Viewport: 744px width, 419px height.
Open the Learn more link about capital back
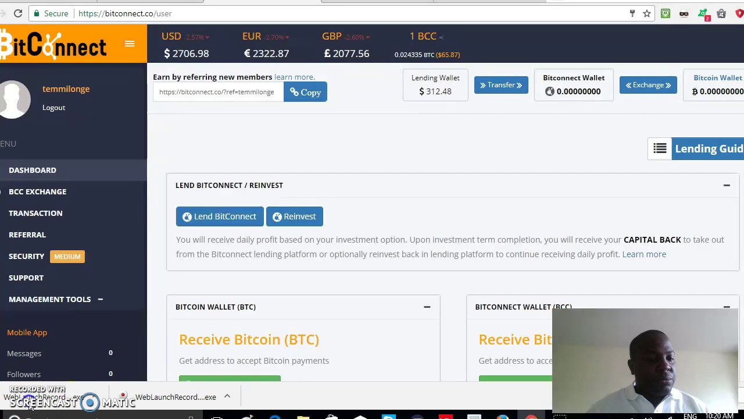[x=644, y=254]
